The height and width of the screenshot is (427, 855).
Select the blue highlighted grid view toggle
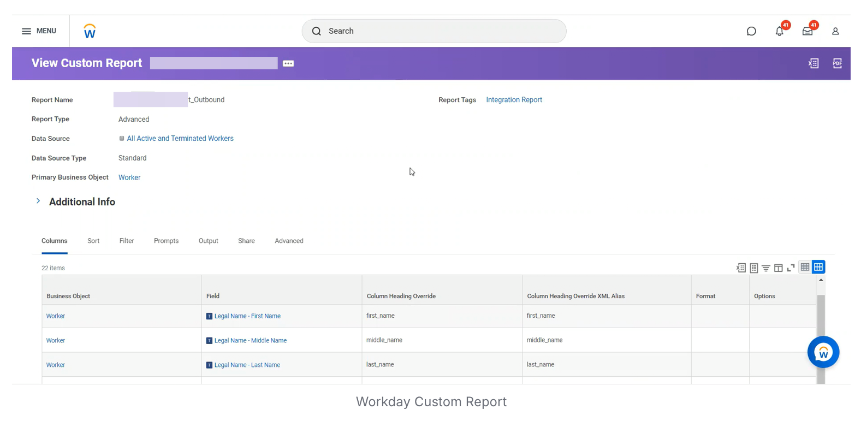coord(818,267)
